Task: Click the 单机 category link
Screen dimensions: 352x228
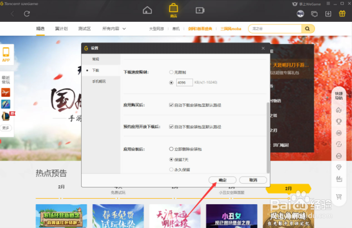Action: tap(176, 28)
